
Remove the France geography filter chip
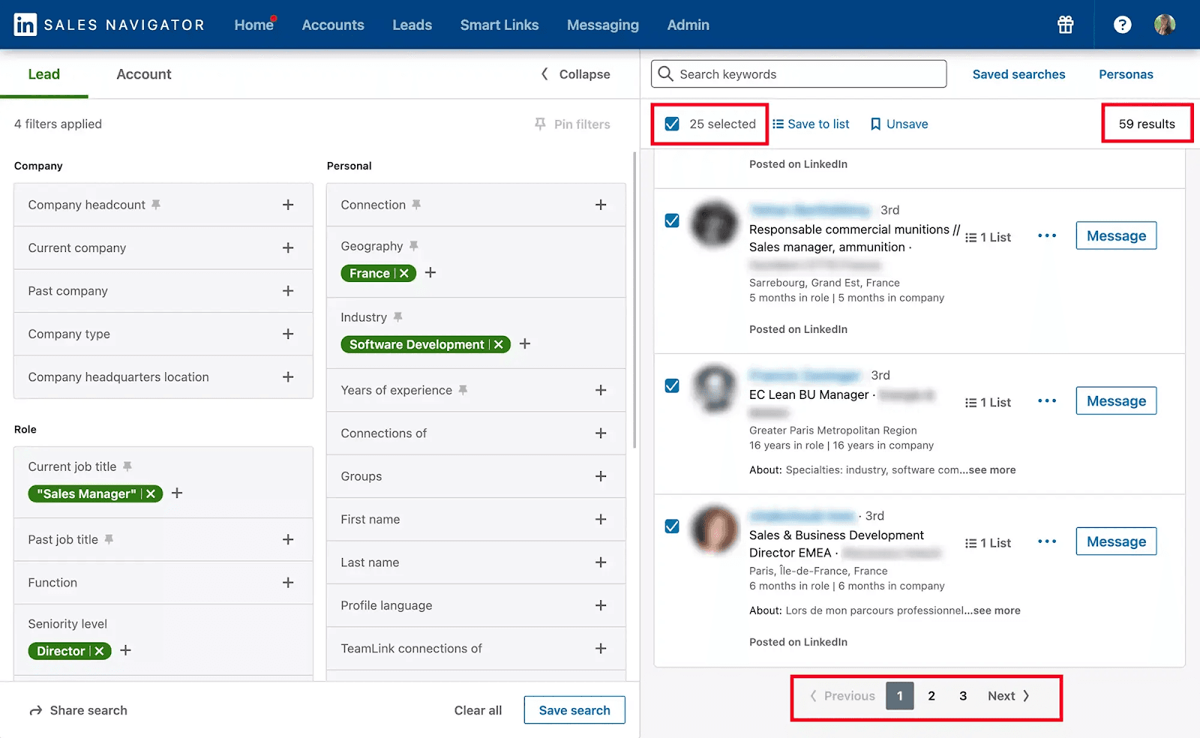[404, 273]
